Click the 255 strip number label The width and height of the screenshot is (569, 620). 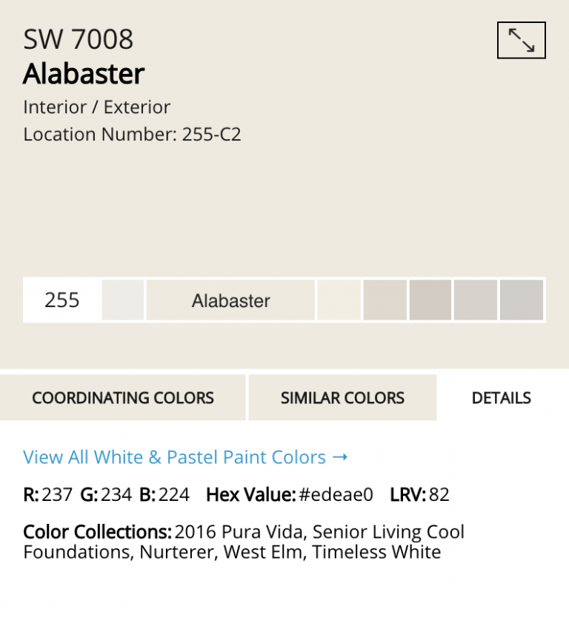tap(62, 300)
